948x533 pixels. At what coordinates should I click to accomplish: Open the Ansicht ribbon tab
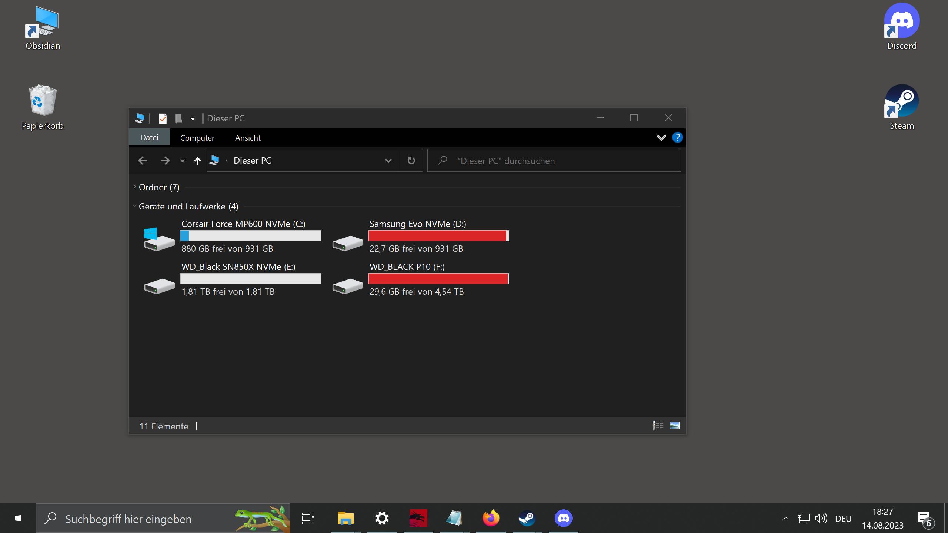(x=247, y=137)
